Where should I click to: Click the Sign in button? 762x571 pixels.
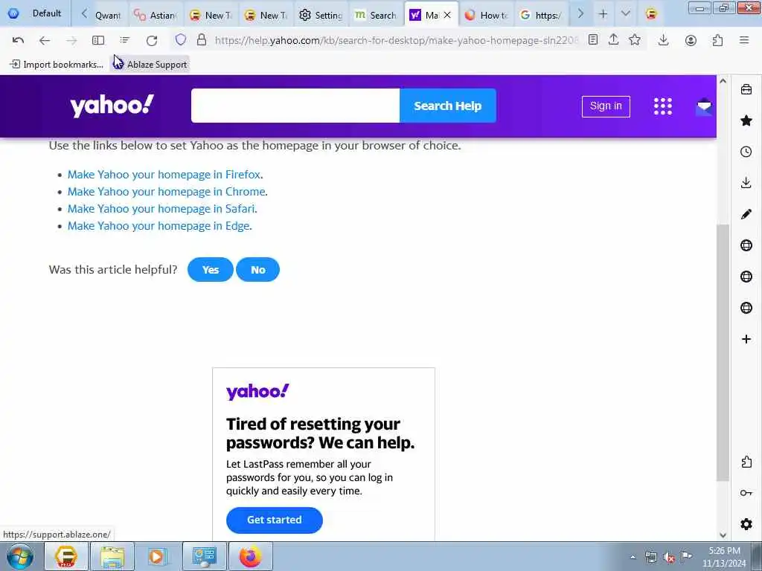[x=606, y=106]
